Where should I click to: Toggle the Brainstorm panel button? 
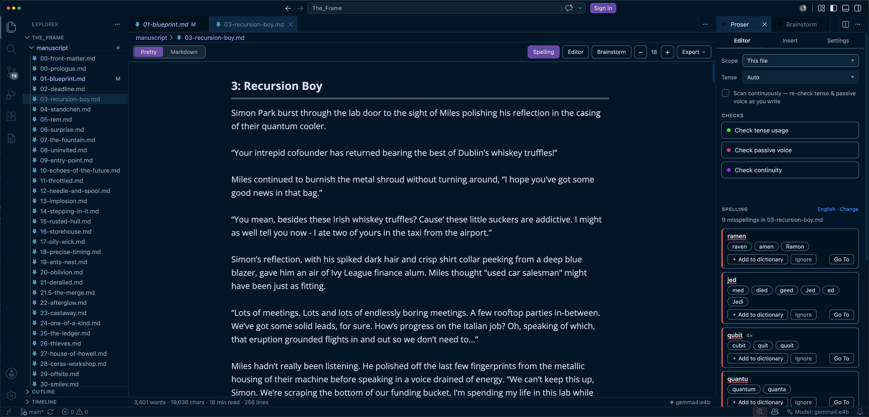pos(611,52)
